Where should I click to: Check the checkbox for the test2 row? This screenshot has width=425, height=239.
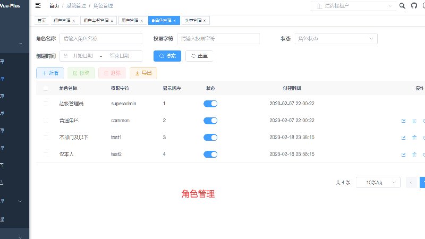[46, 154]
